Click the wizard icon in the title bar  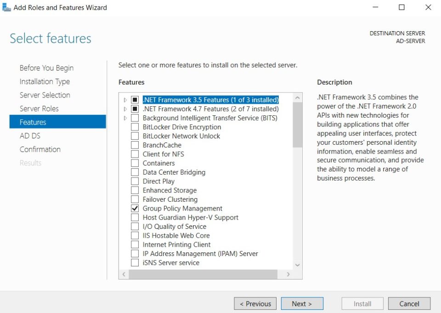6,7
